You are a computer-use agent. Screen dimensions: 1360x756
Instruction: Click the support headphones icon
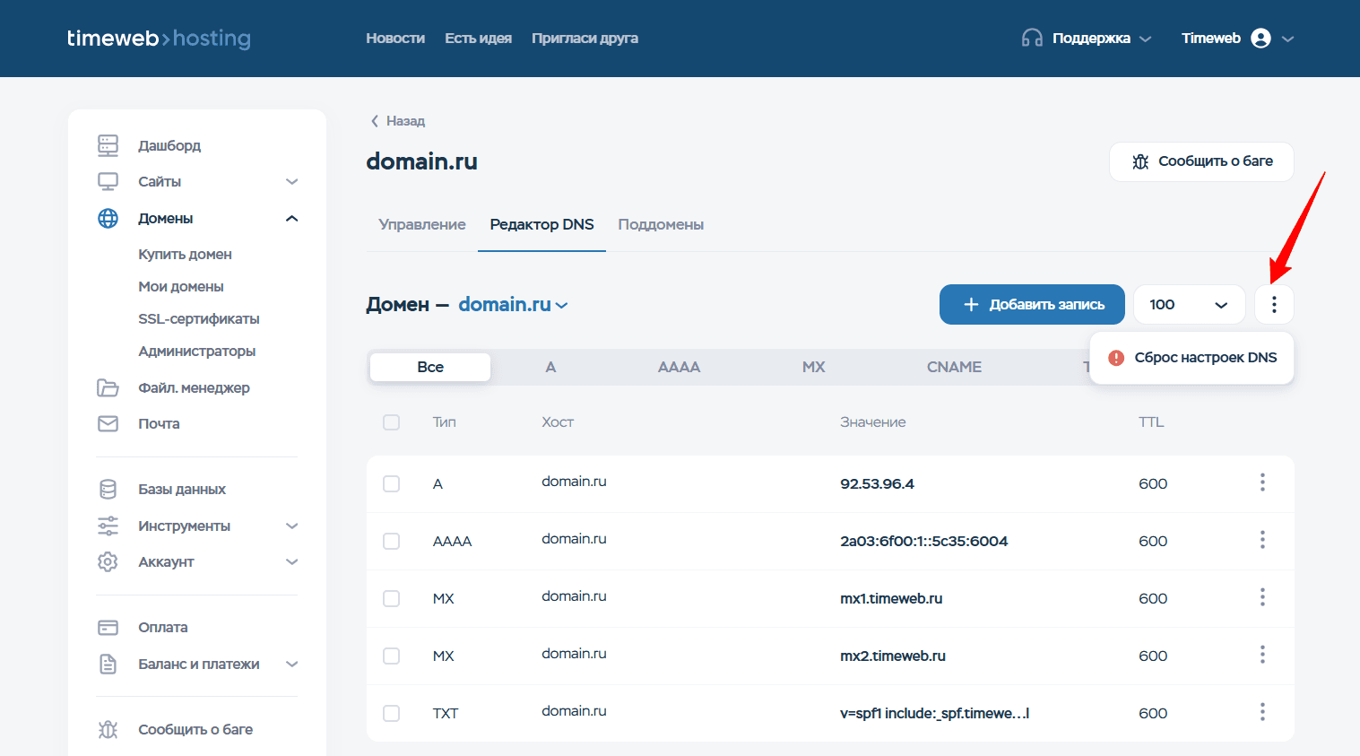(x=1032, y=38)
